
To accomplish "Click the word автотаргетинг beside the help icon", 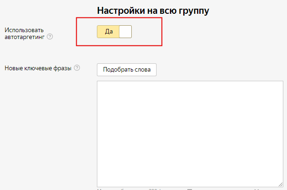I will (x=25, y=37).
